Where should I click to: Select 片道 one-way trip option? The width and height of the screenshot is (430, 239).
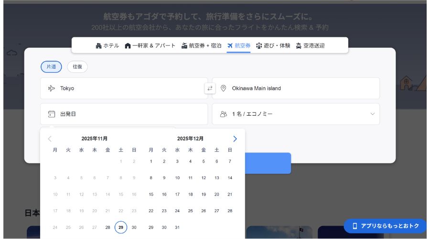[x=51, y=66]
